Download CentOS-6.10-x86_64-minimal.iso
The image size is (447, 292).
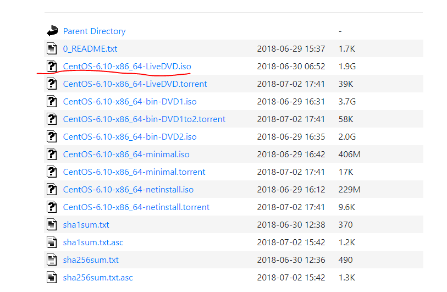126,155
